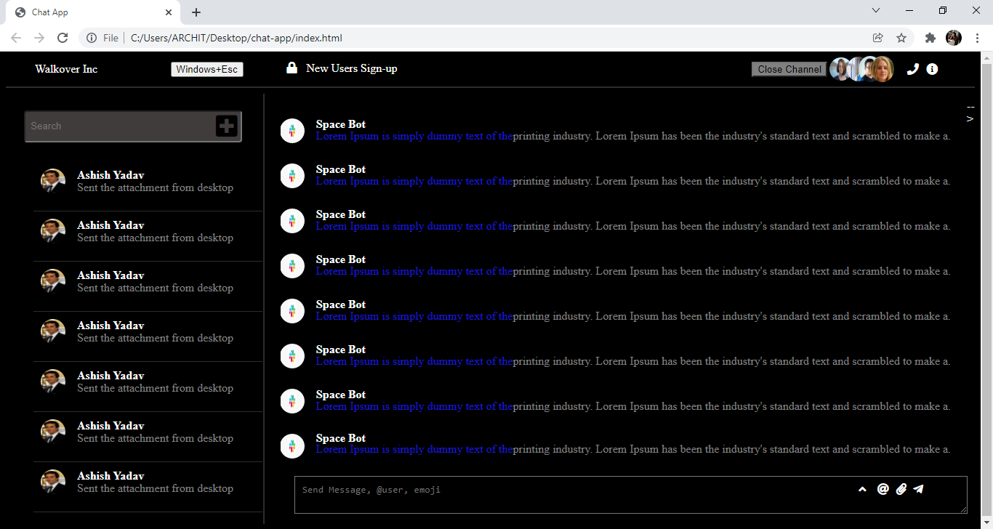The width and height of the screenshot is (993, 529).
Task: Open the browser tab search dropdown
Action: click(876, 10)
